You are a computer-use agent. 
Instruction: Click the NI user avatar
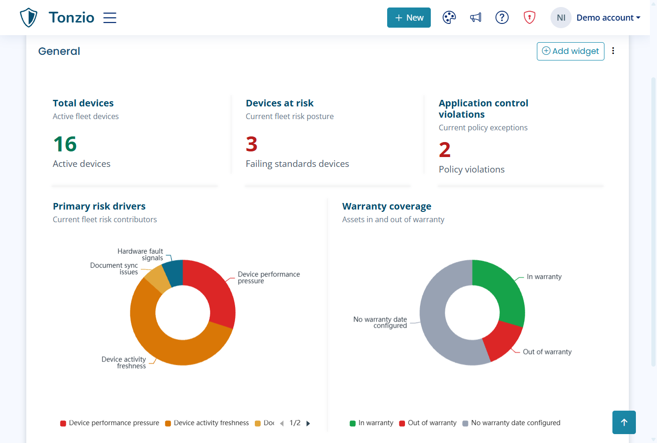(561, 18)
